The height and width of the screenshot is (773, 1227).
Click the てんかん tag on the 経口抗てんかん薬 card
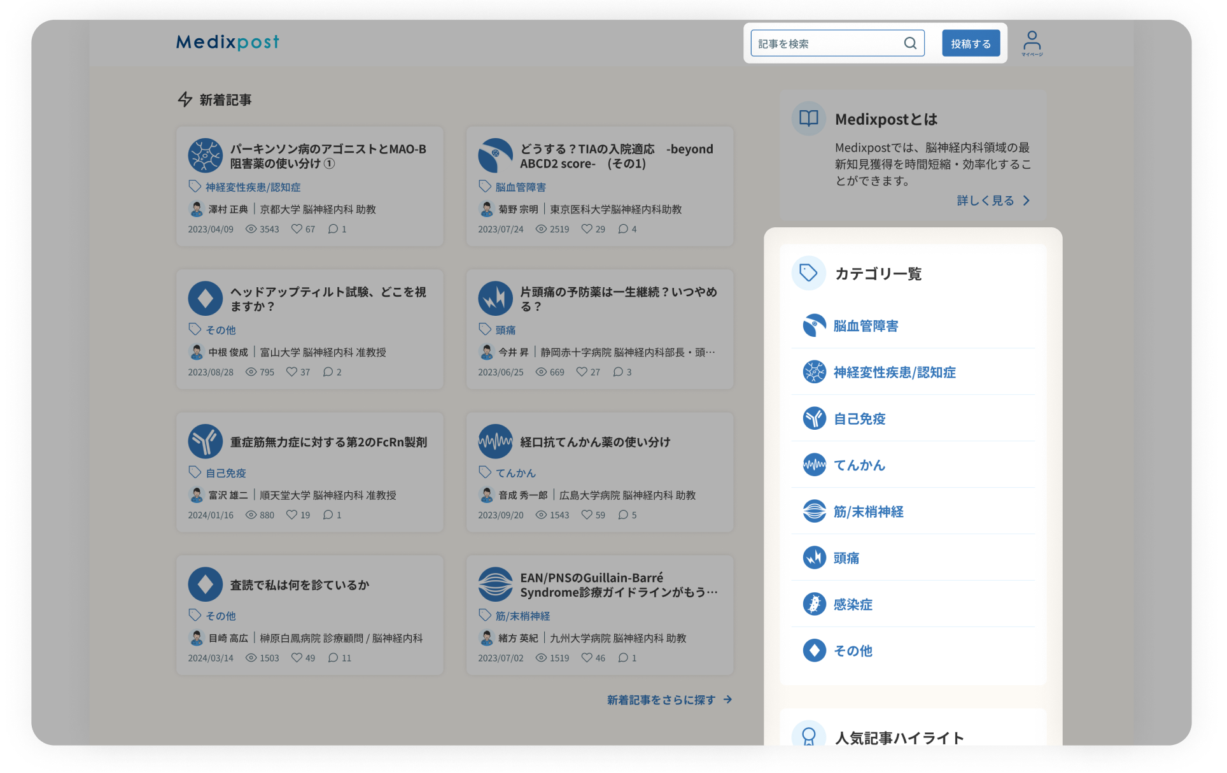click(x=515, y=473)
